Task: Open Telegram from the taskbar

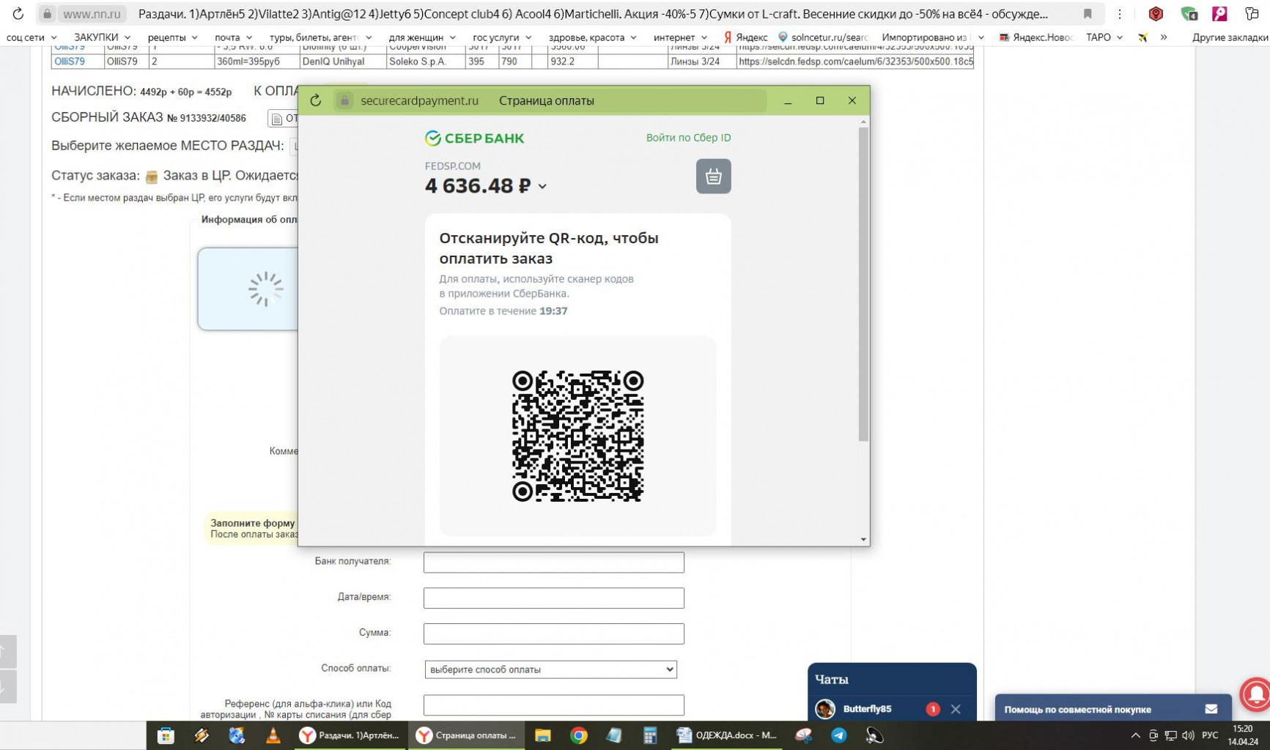Action: pos(838,735)
